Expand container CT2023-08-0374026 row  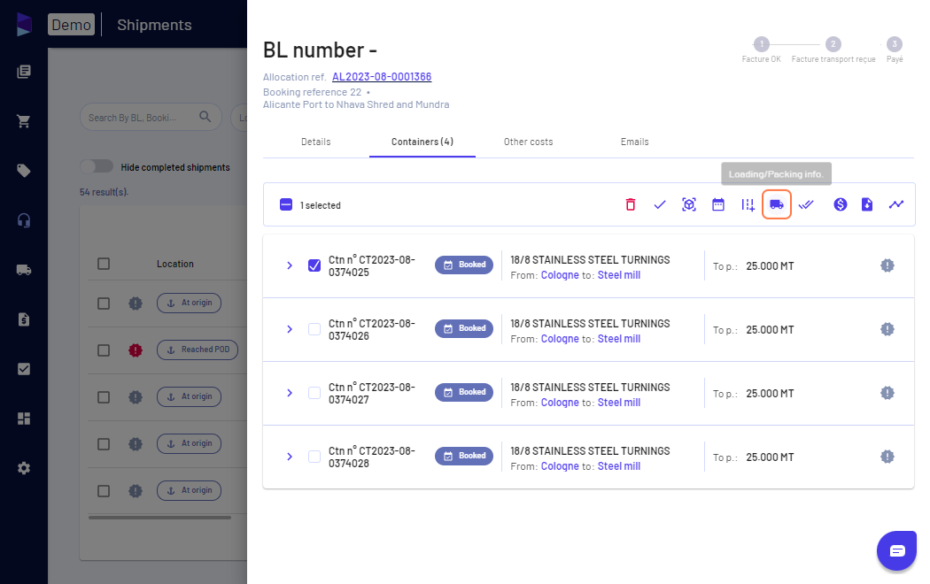[290, 329]
